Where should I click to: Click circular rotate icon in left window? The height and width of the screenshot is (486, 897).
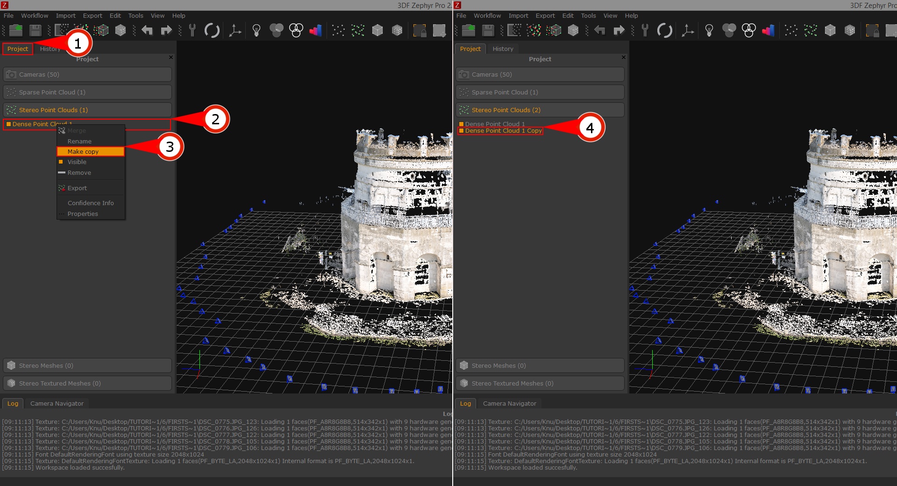pyautogui.click(x=212, y=30)
